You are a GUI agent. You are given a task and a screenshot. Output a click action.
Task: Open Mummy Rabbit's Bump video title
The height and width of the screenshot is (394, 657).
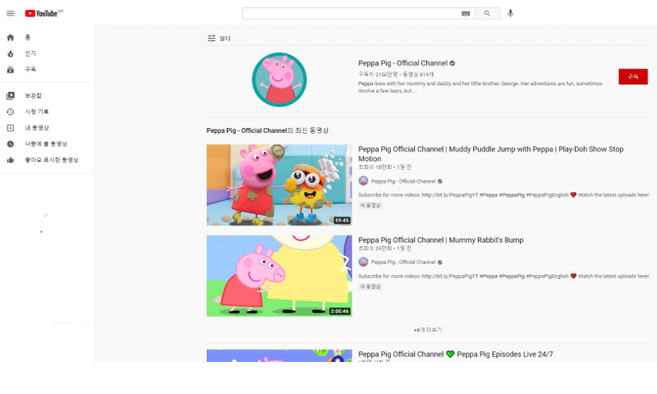click(441, 240)
